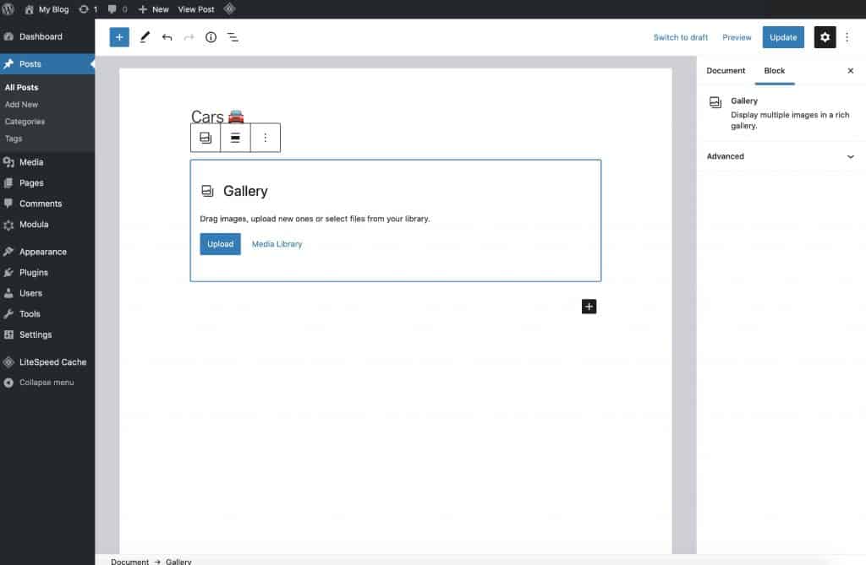This screenshot has width=866, height=565.
Task: Open the More tools ellipsis menu
Action: coord(847,37)
